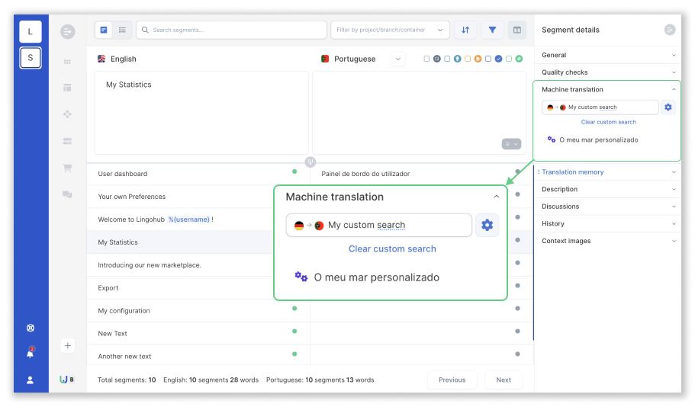Click the My custom search field in panel
This screenshot has width=695, height=407.
click(x=600, y=107)
